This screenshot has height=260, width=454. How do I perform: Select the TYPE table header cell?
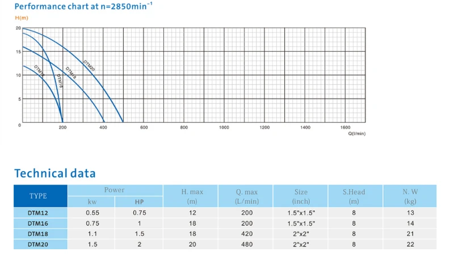pos(40,196)
